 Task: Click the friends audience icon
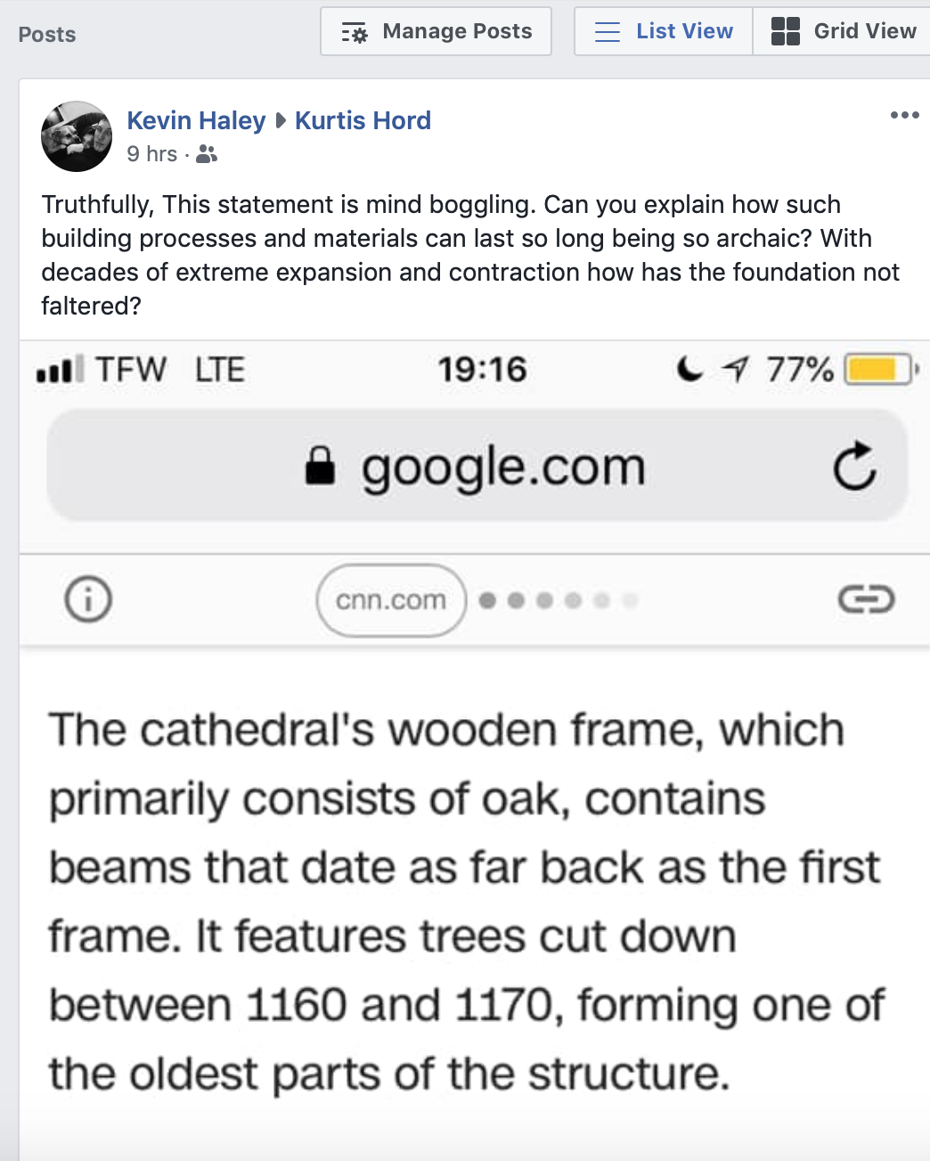pyautogui.click(x=207, y=155)
